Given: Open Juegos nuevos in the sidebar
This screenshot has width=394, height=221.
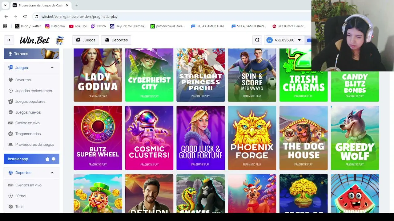Looking at the screenshot, I should pos(28,112).
